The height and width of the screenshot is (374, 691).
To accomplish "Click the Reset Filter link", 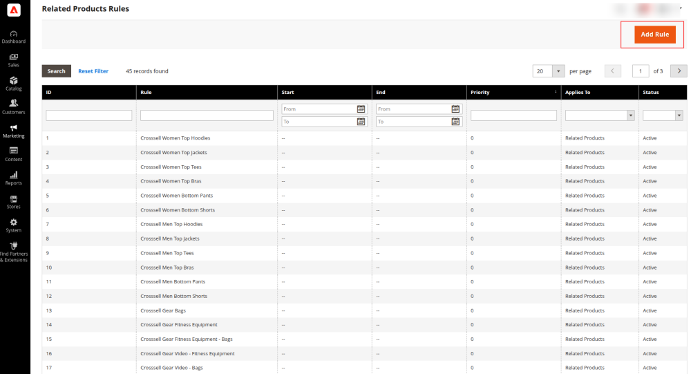I will point(93,71).
